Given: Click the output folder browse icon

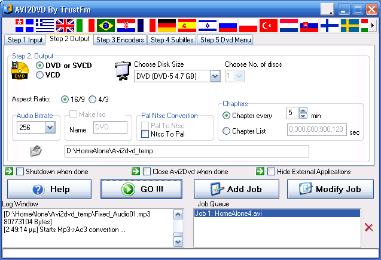Looking at the screenshot, I should (36, 151).
